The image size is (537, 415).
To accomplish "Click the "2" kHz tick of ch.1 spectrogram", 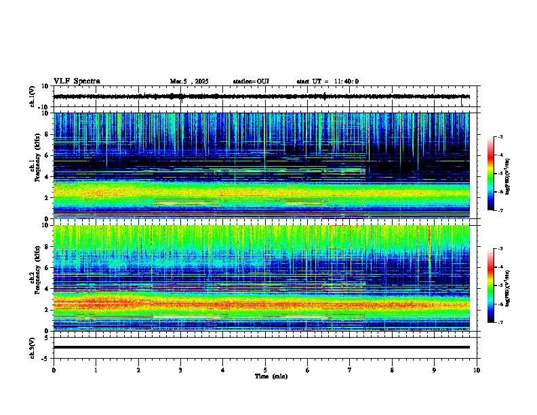I will coord(47,198).
